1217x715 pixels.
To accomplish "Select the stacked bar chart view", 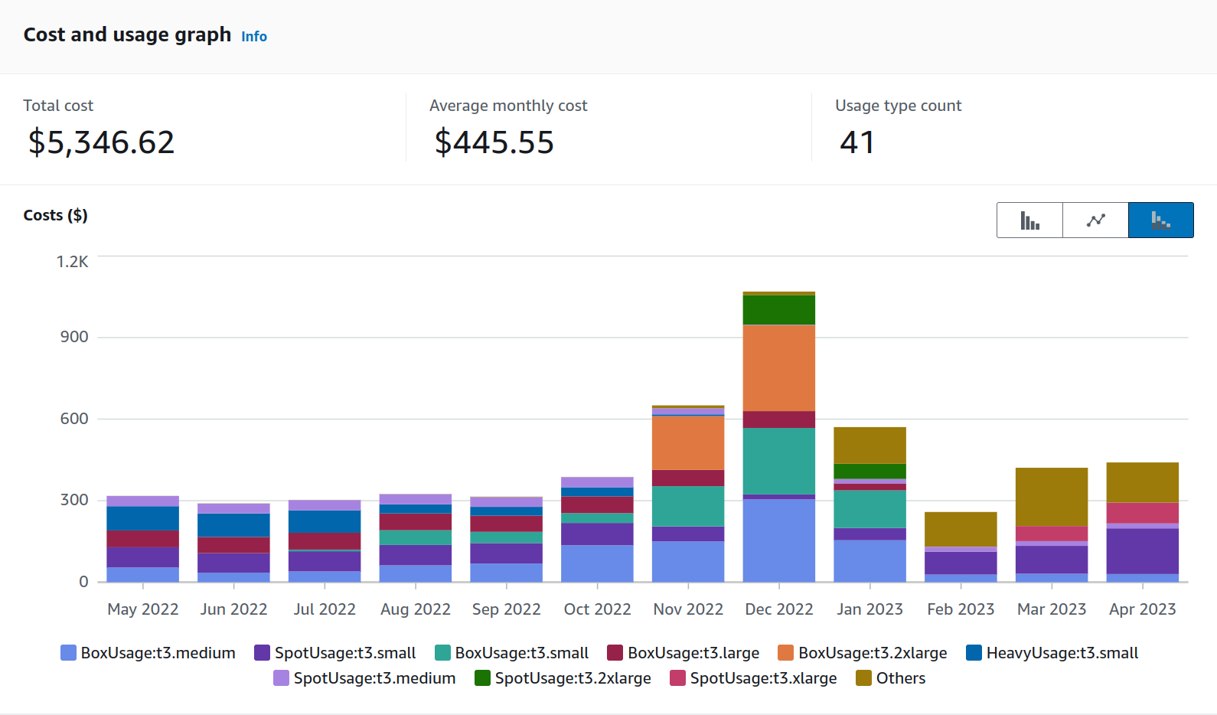I will point(1160,220).
